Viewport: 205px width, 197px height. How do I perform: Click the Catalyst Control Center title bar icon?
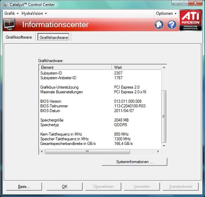point(5,5)
